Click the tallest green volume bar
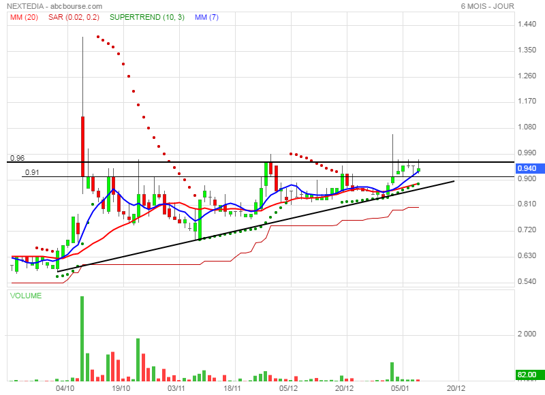Screen dimensions: 545x395 82,338
